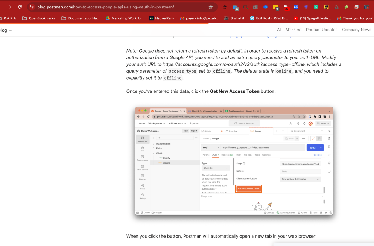The image size is (374, 246).
Task: Open the screen capture frame extension
Action: pyautogui.click(x=245, y=7)
